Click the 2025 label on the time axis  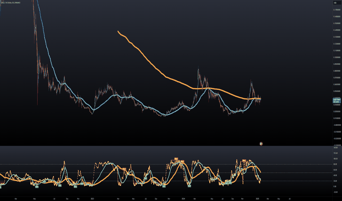point(257,198)
